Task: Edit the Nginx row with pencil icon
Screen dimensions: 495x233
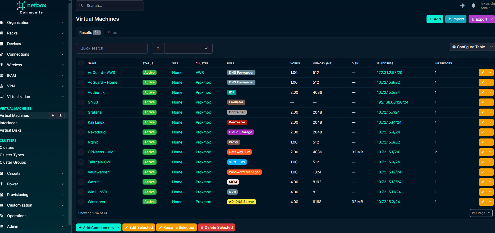Action: coord(483,142)
